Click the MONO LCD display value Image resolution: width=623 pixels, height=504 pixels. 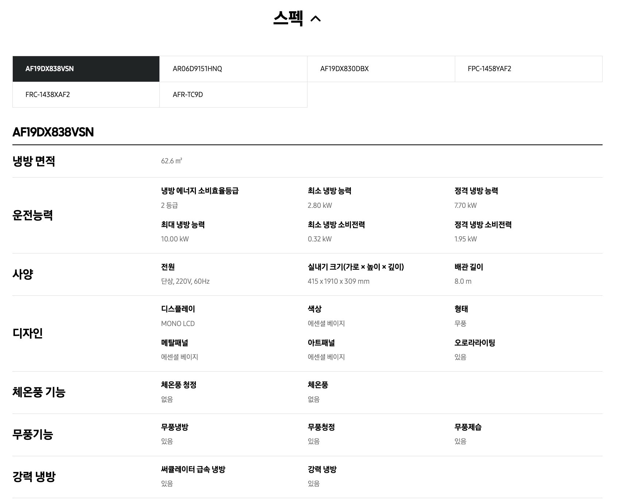(178, 324)
